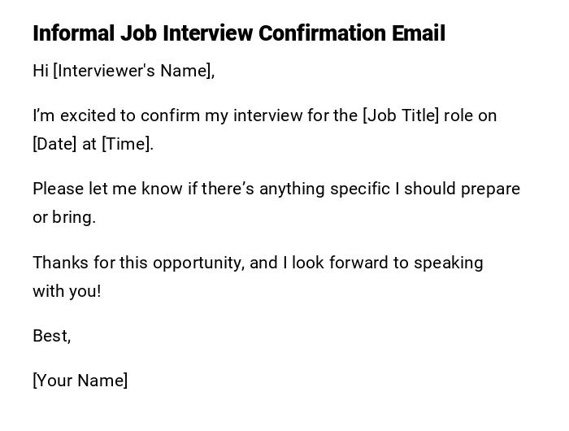Click the word 'prepare' in the body

coord(490,189)
